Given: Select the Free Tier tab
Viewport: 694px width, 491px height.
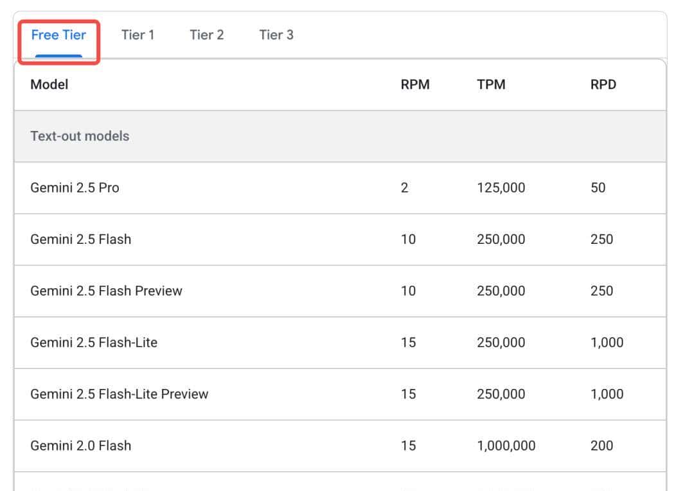Looking at the screenshot, I should click(x=58, y=35).
